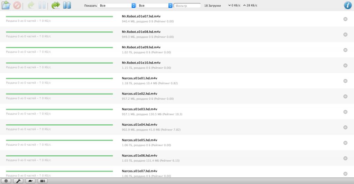The width and height of the screenshot is (354, 184).
Task: Click details line with Рейтинг 7.82
Action: pyautogui.click(x=151, y=130)
